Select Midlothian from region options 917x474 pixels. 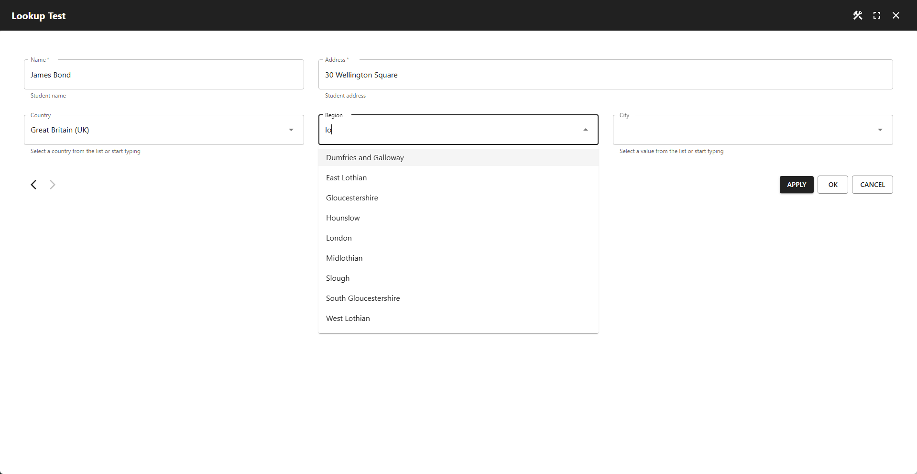tap(344, 258)
